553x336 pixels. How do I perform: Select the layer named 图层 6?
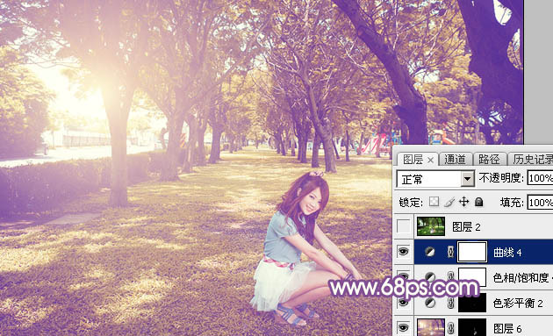click(x=507, y=329)
